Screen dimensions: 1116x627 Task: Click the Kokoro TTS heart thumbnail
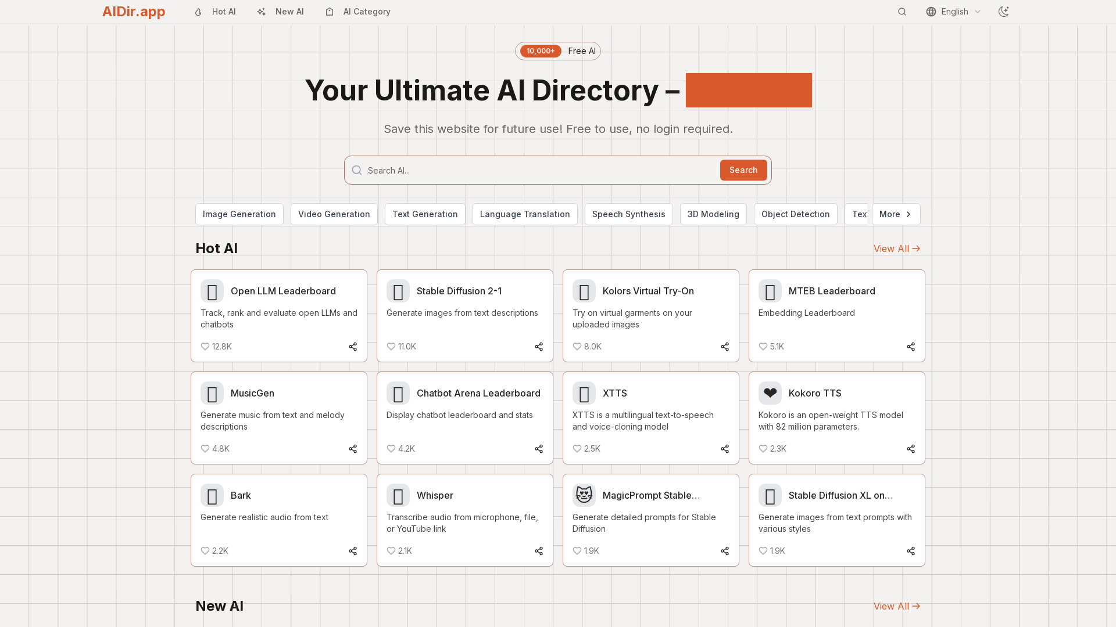coord(770,393)
